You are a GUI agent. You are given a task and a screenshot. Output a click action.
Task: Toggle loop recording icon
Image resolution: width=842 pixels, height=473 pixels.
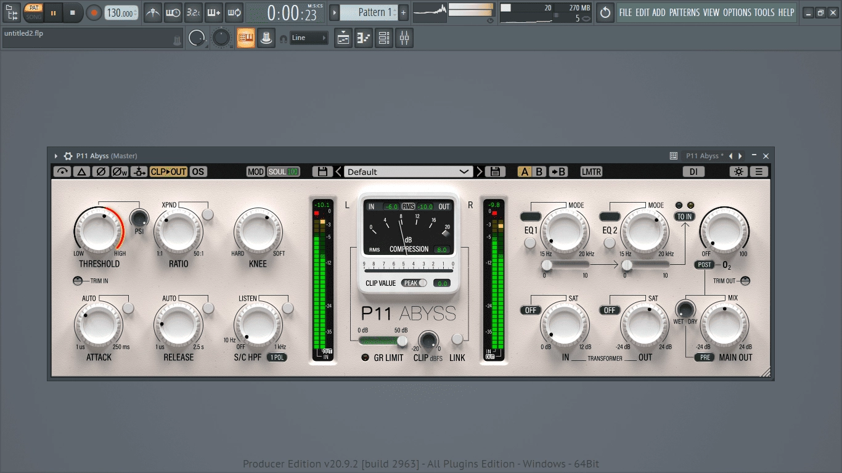[234, 12]
